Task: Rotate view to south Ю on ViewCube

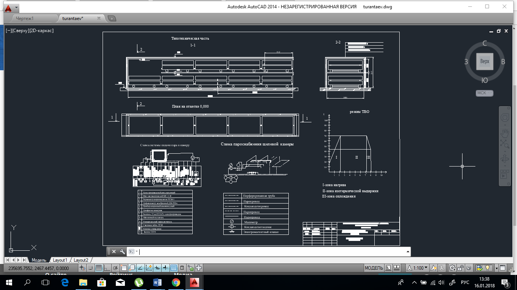Action: 484,80
